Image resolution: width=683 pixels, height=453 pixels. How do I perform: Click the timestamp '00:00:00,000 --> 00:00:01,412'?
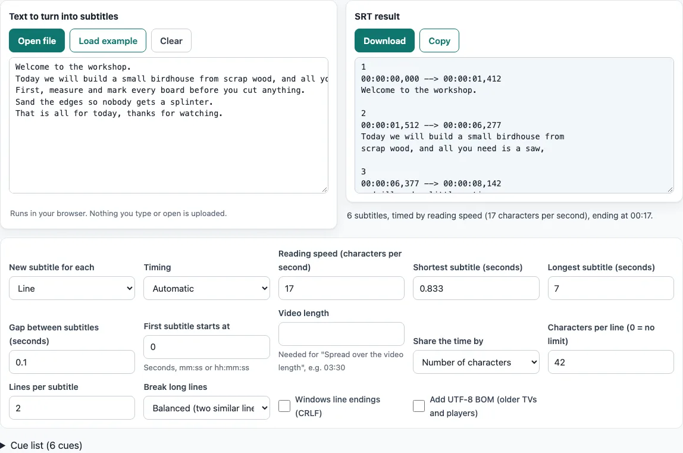[x=431, y=79]
